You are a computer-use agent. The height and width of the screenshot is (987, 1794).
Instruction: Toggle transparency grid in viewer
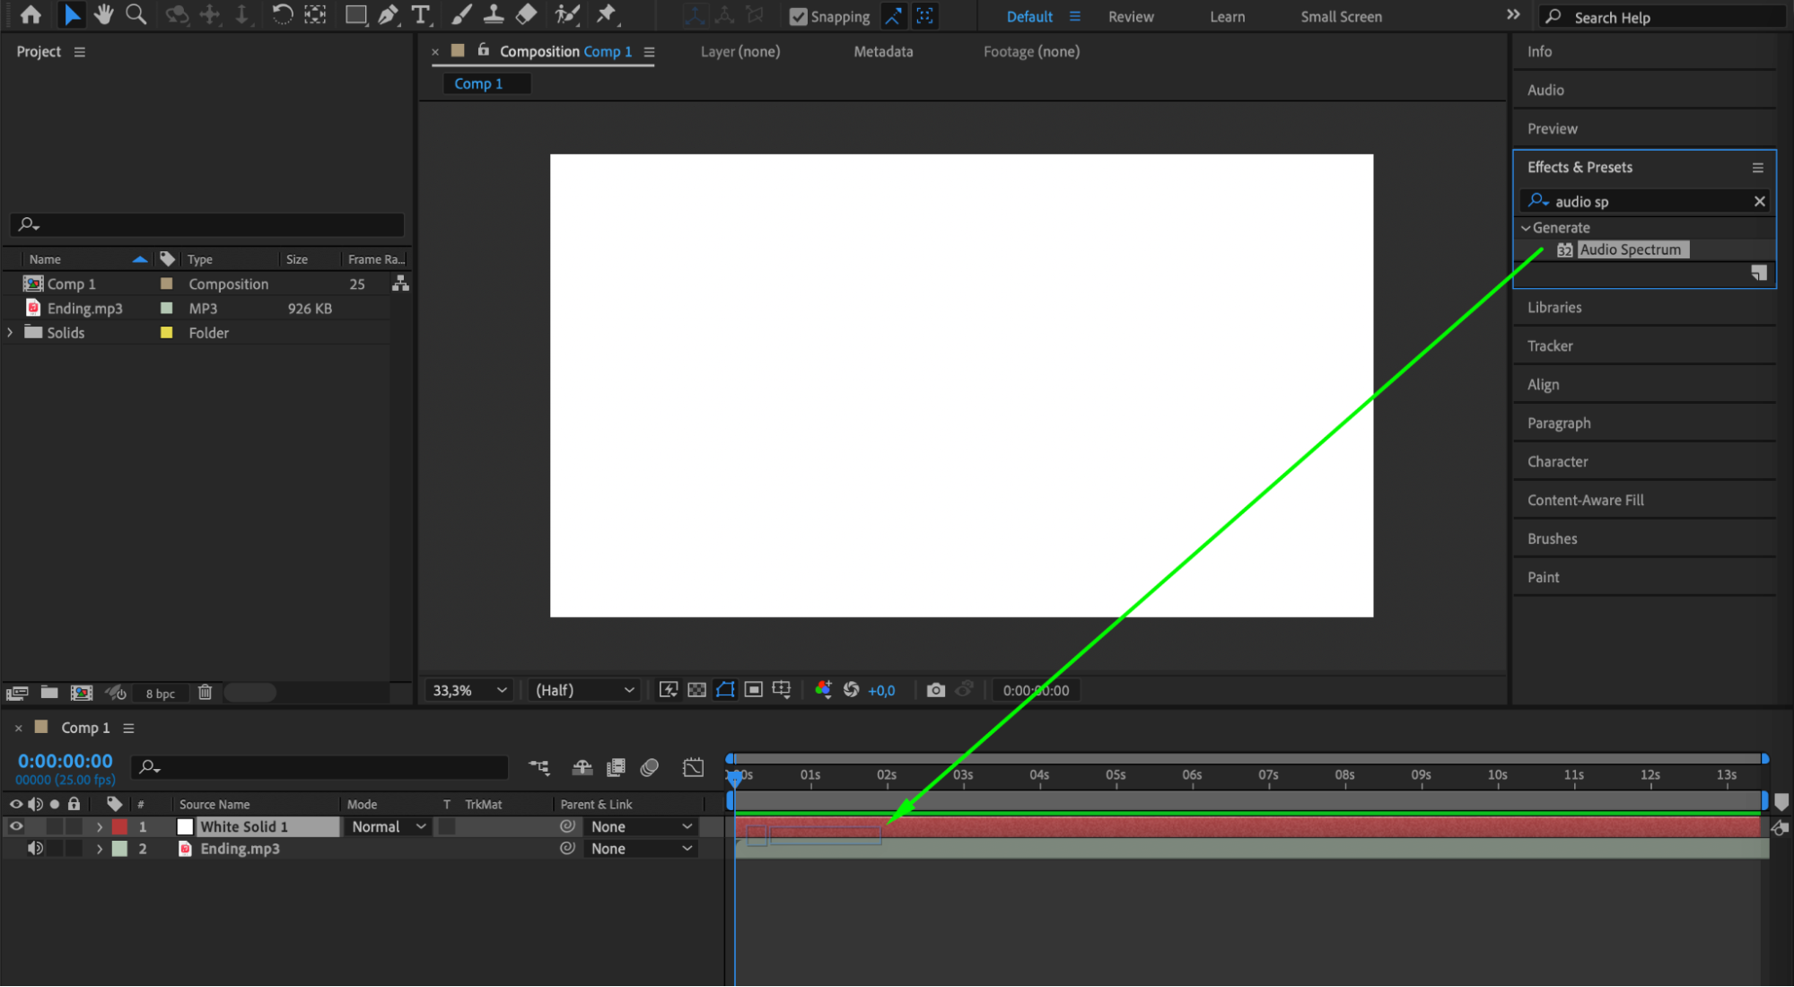point(696,690)
